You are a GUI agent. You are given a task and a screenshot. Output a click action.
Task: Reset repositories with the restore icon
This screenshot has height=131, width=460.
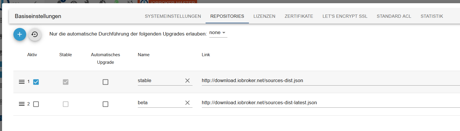coord(35,34)
